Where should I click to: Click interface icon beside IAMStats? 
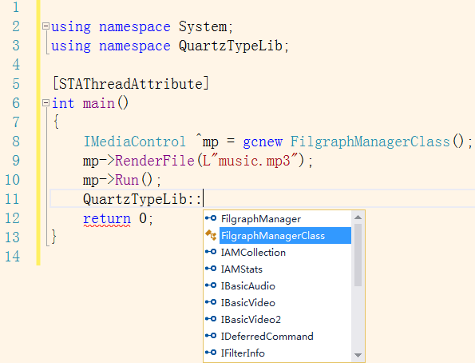coord(211,269)
